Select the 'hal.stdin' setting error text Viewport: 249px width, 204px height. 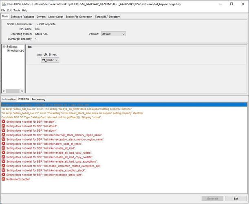pyautogui.click(x=31, y=122)
